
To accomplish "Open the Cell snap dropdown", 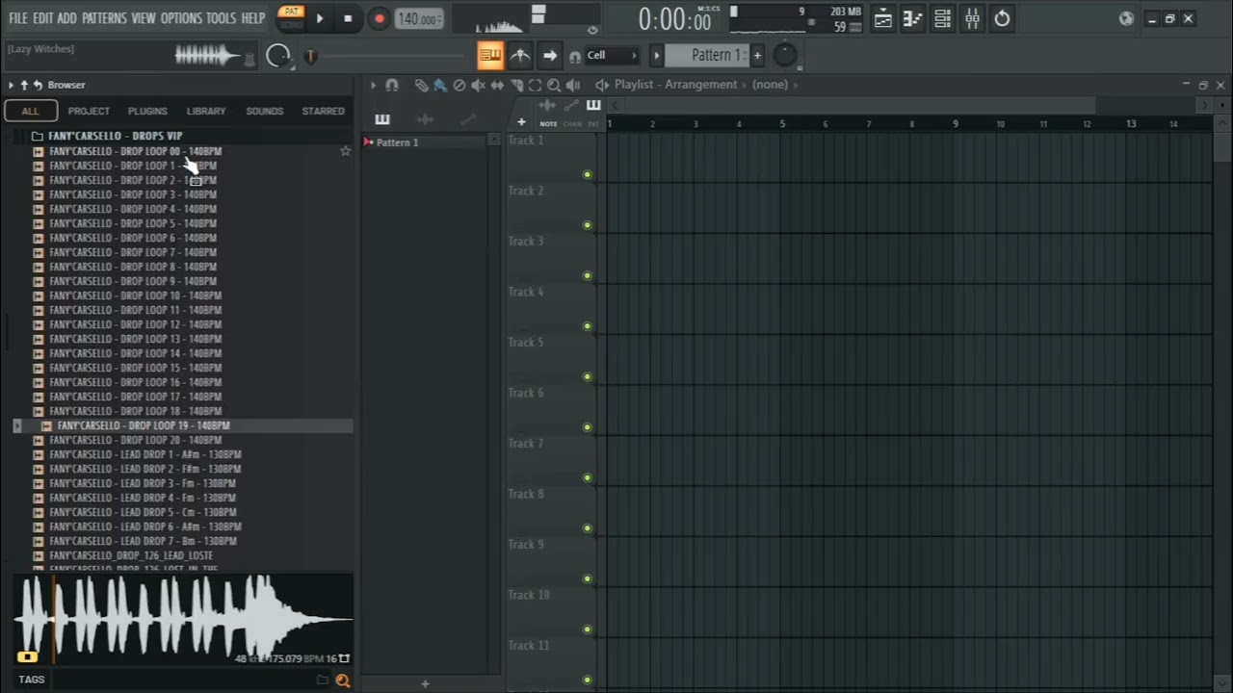I will pyautogui.click(x=612, y=56).
